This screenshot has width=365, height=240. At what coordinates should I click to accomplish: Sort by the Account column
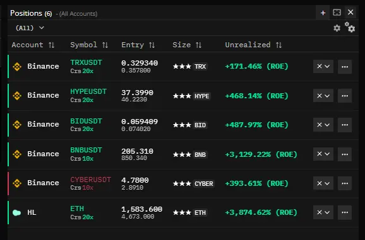click(x=33, y=45)
